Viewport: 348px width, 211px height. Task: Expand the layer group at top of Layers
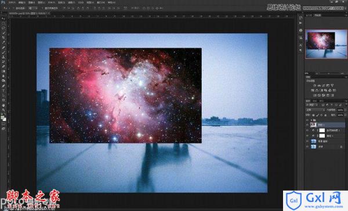(x=311, y=120)
